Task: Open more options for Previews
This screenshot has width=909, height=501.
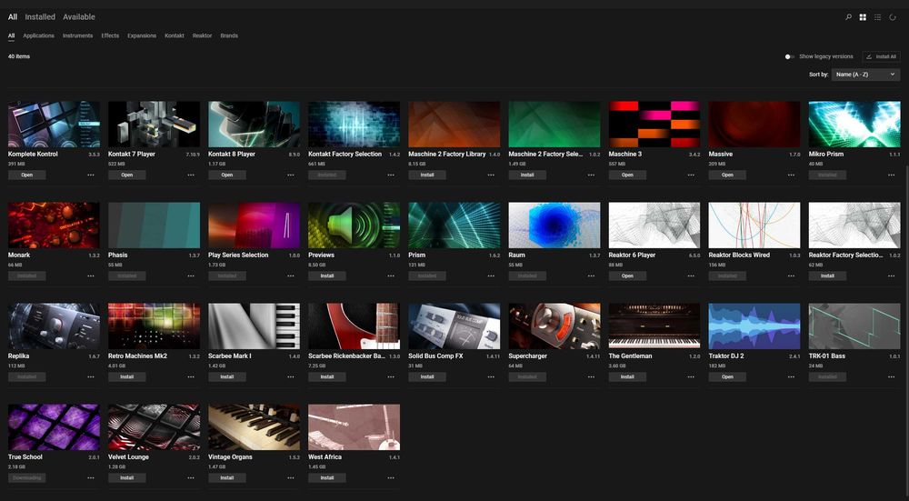Action: point(391,276)
